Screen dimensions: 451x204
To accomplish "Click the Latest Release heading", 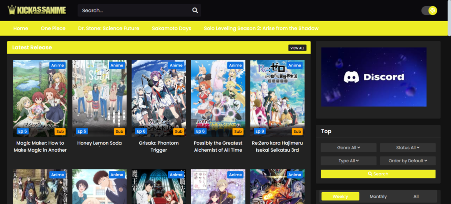I will [32, 47].
